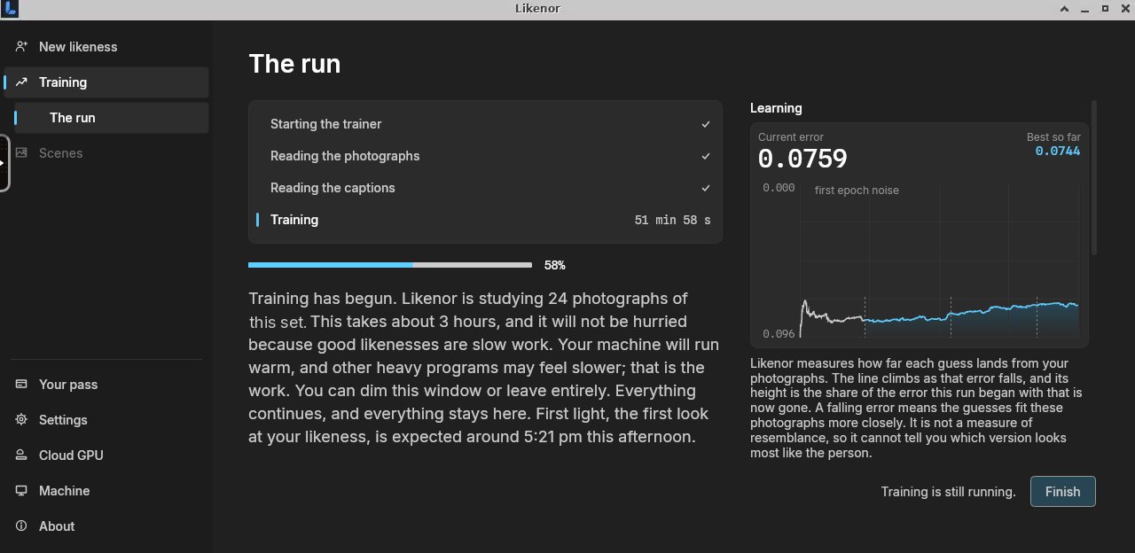Select the active Training step row label
This screenshot has width=1135, height=553.
[x=294, y=220]
